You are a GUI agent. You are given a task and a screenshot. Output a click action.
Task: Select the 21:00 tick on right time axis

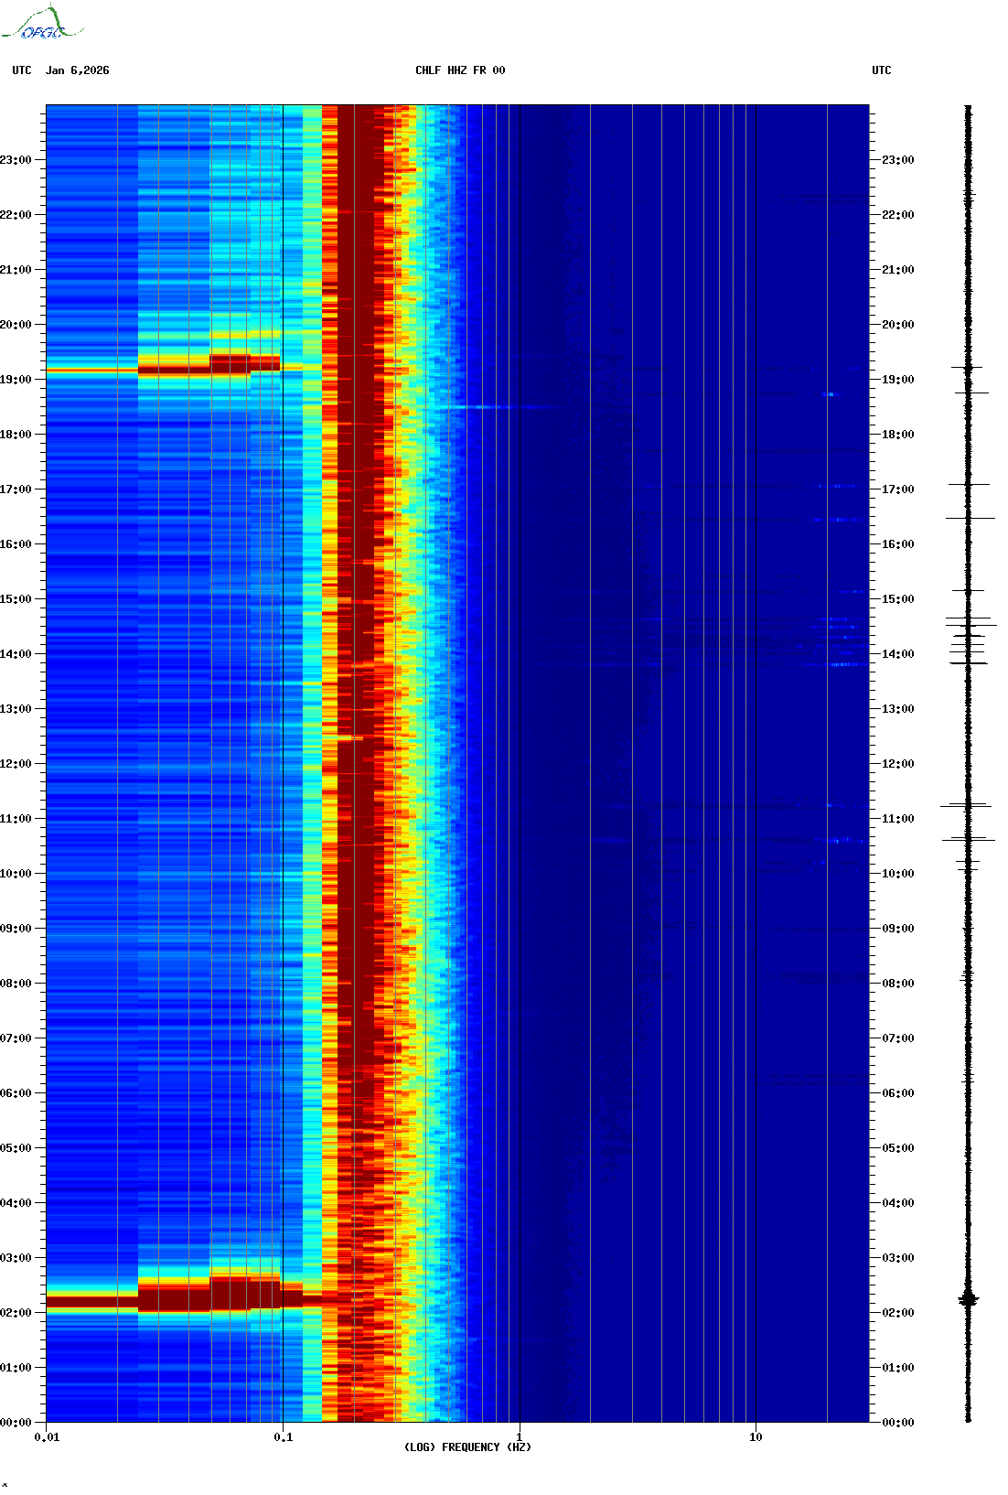coord(897,270)
